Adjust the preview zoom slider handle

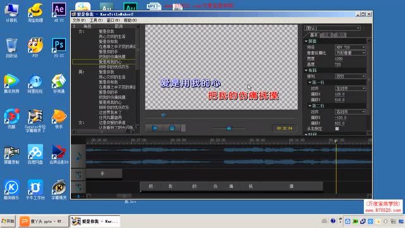(229, 128)
